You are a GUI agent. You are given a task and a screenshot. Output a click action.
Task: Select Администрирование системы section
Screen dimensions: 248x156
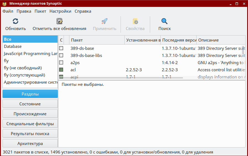(x=30, y=82)
